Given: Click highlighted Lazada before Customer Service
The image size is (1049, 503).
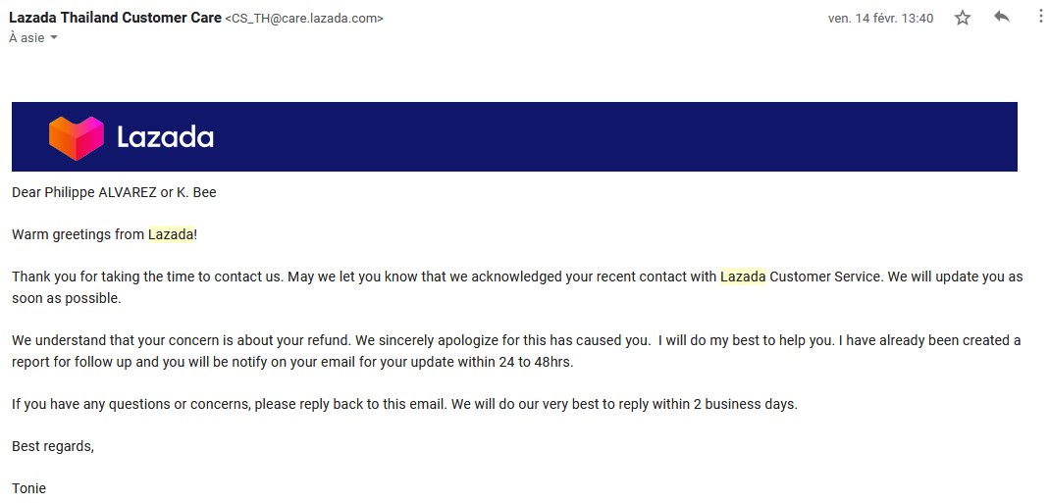Looking at the screenshot, I should tap(743, 277).
